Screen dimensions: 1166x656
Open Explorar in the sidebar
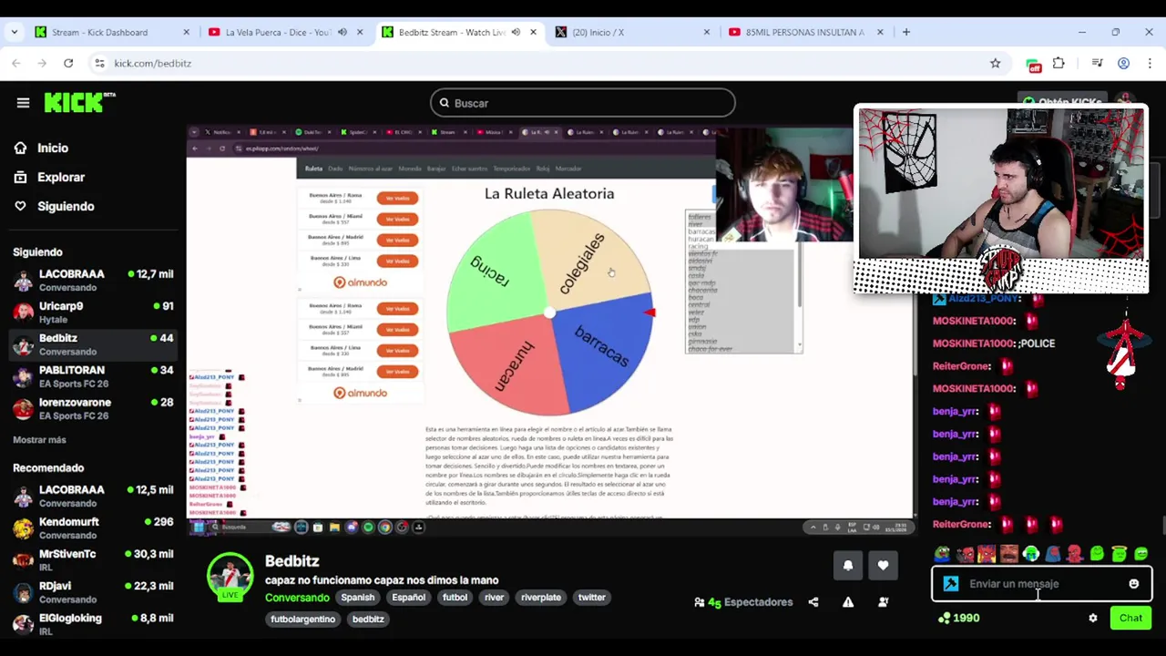pyautogui.click(x=49, y=177)
